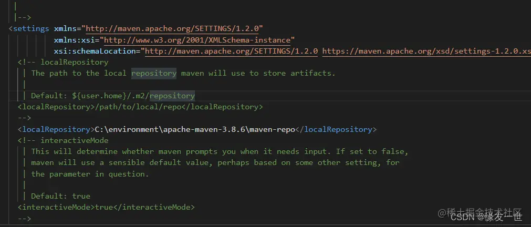The width and height of the screenshot is (531, 227).
Task: Open the first URL inside xsi:schemaLocation value
Action: click(231, 51)
